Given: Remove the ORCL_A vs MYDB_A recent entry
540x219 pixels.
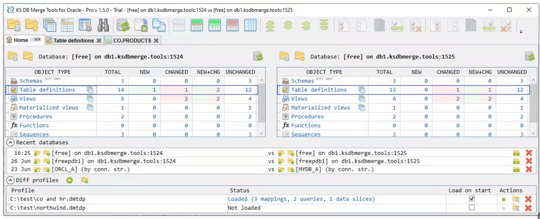Looking at the screenshot, I should tap(529, 169).
